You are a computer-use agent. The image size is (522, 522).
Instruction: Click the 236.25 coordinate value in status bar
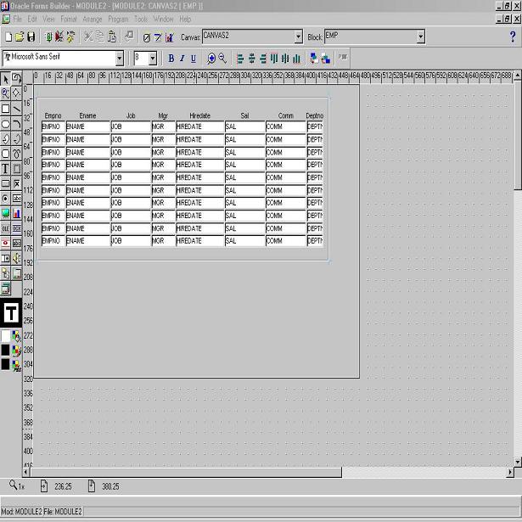[x=63, y=486]
